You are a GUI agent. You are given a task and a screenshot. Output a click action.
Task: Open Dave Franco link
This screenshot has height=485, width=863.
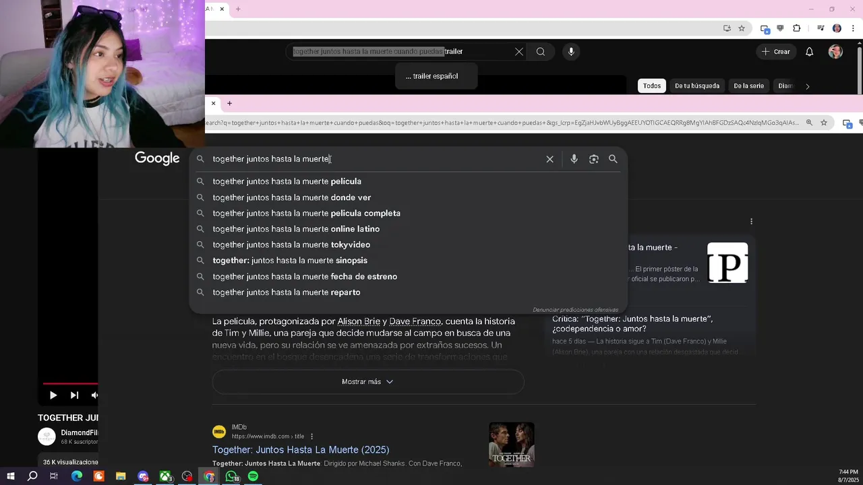pyautogui.click(x=415, y=321)
